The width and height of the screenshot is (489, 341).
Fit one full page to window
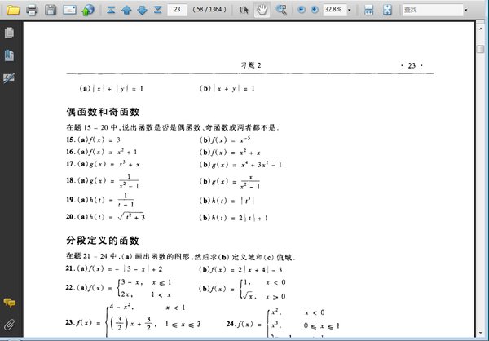387,10
